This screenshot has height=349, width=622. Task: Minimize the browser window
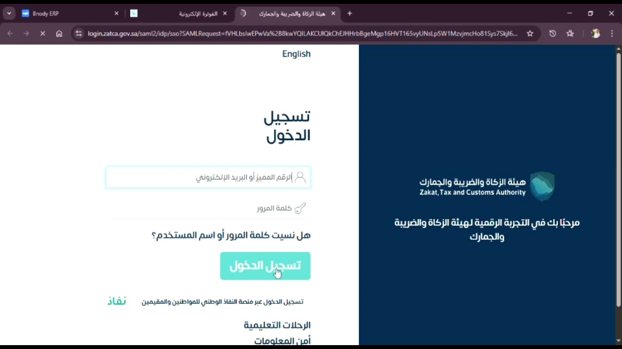[570, 14]
